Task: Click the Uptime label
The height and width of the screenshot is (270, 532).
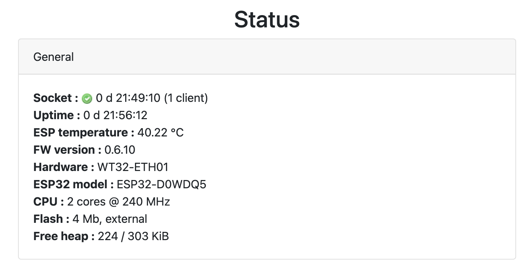Action: click(x=57, y=115)
